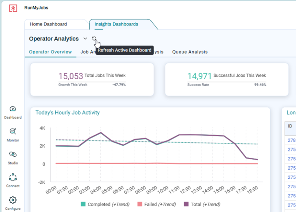Click the ID column header
This screenshot has width=296, height=212.
pos(290,126)
